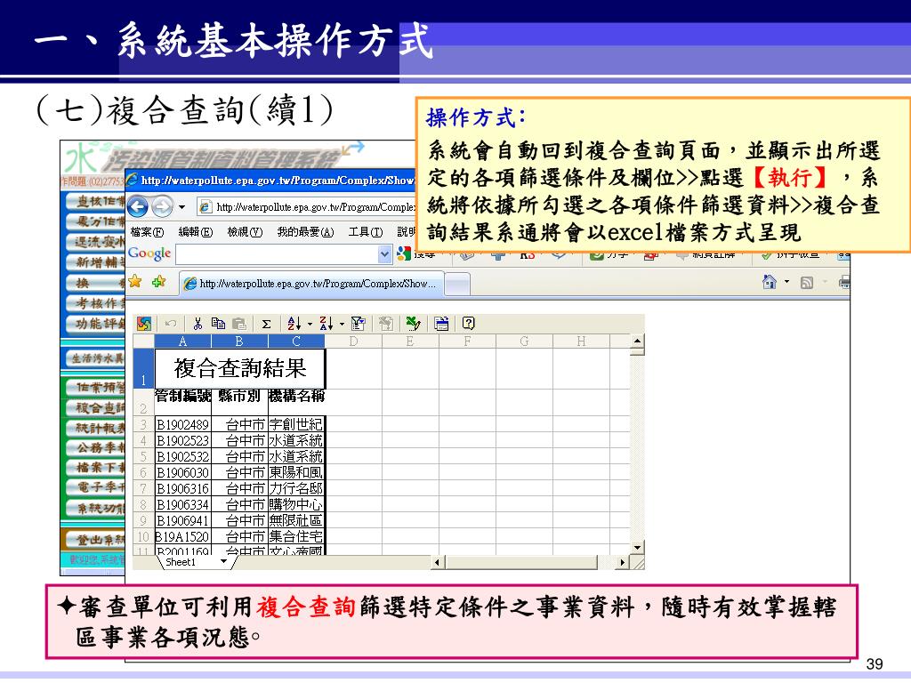Select row 6 header

[143, 472]
